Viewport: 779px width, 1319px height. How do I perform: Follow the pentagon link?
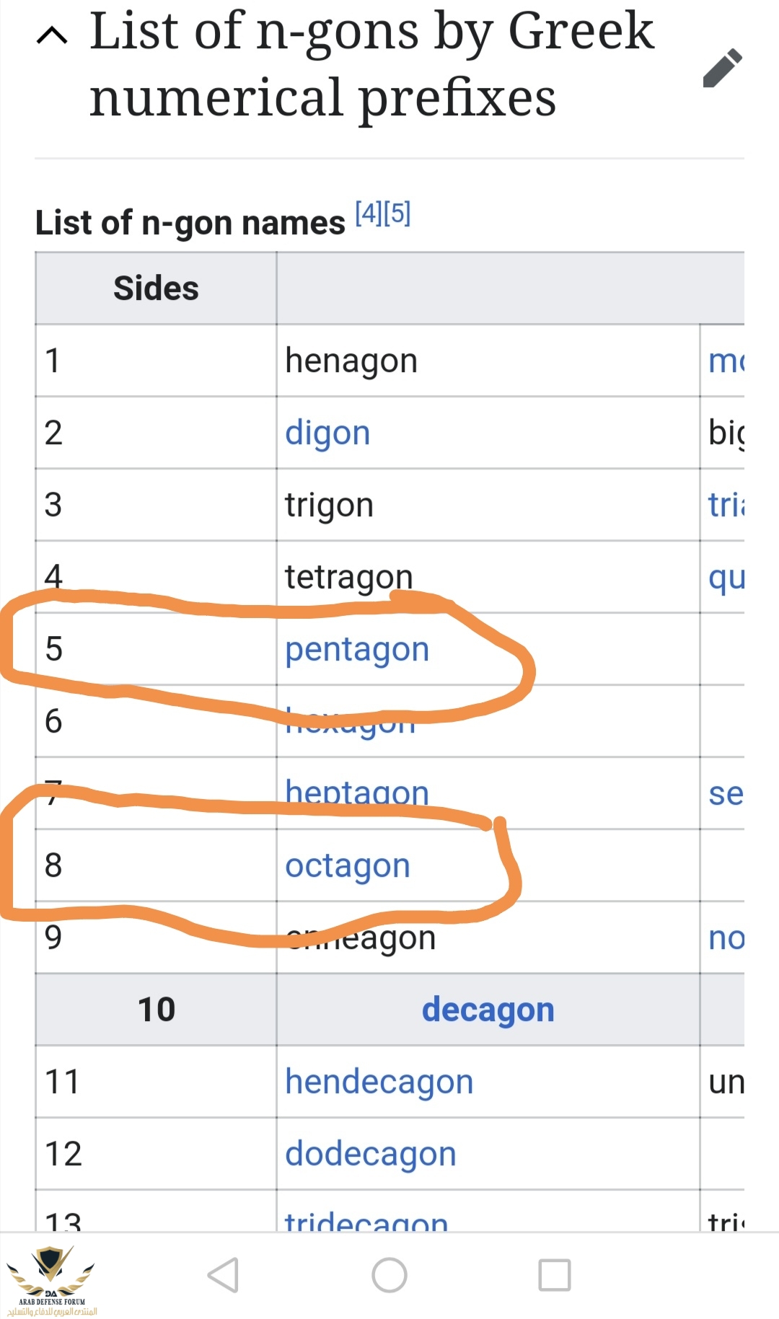point(357,649)
